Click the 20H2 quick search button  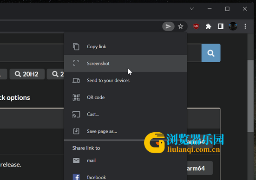(x=27, y=74)
